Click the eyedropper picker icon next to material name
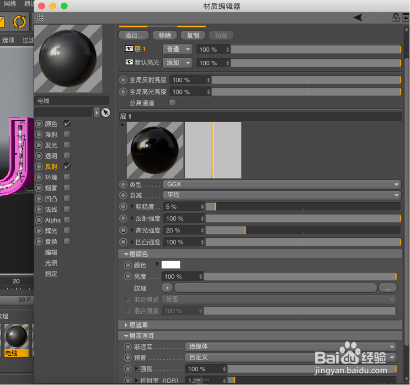Screen dimensions: 410x385 coord(106,112)
